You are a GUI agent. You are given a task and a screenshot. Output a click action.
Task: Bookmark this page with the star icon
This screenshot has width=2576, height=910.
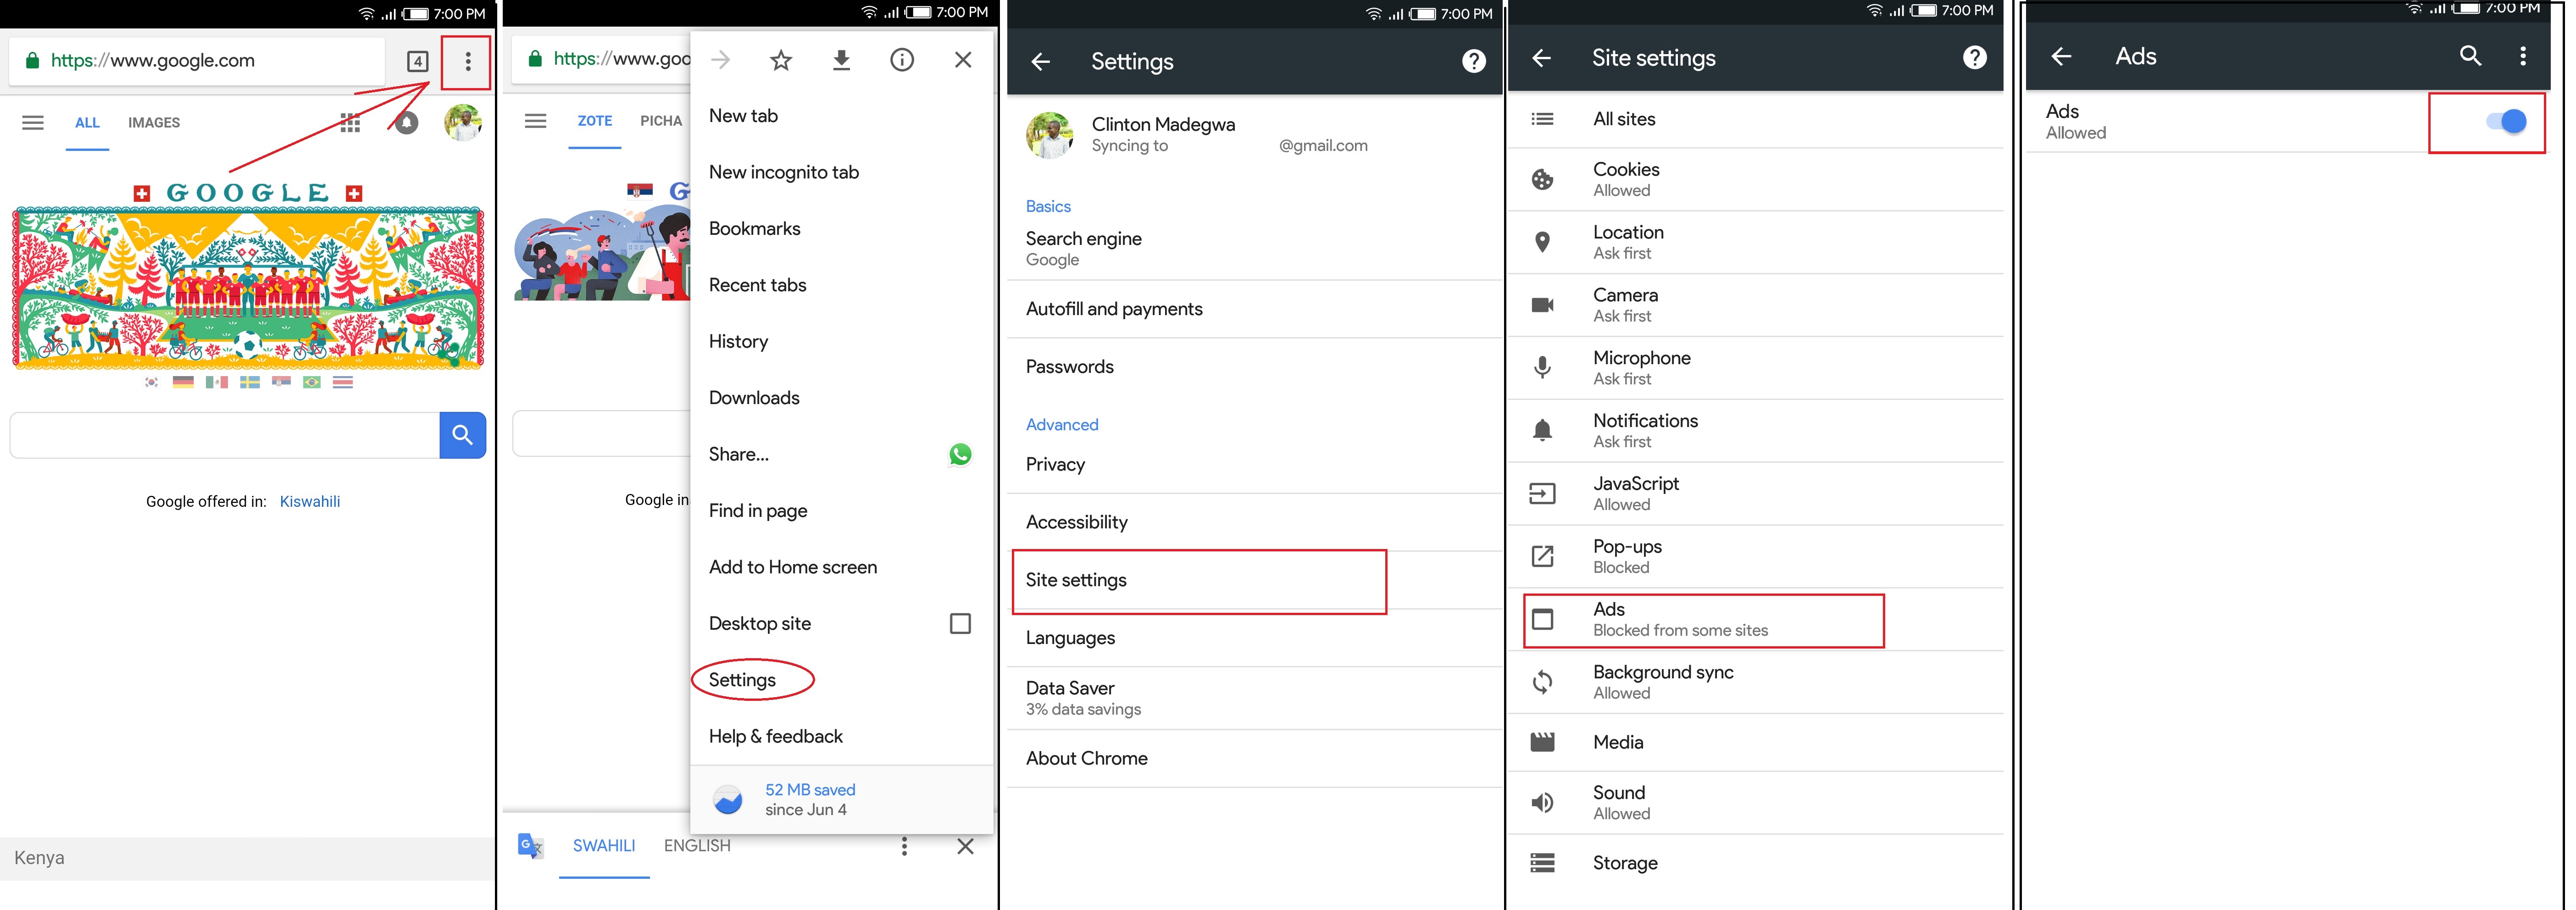(781, 60)
